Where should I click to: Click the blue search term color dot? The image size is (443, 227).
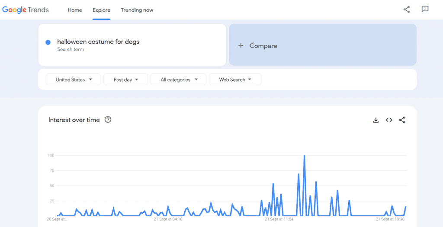(48, 42)
